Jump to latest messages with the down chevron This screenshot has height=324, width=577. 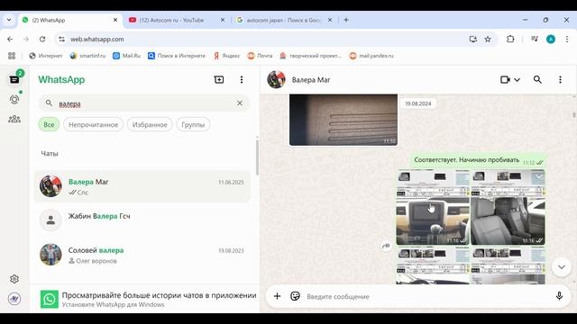(561, 267)
